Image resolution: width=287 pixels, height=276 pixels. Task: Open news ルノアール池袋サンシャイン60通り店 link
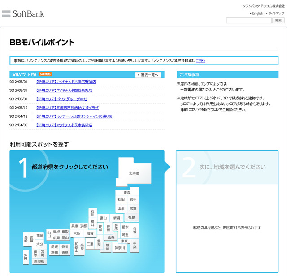74,116
